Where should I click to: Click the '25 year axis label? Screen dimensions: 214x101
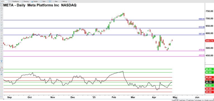pos(94,97)
